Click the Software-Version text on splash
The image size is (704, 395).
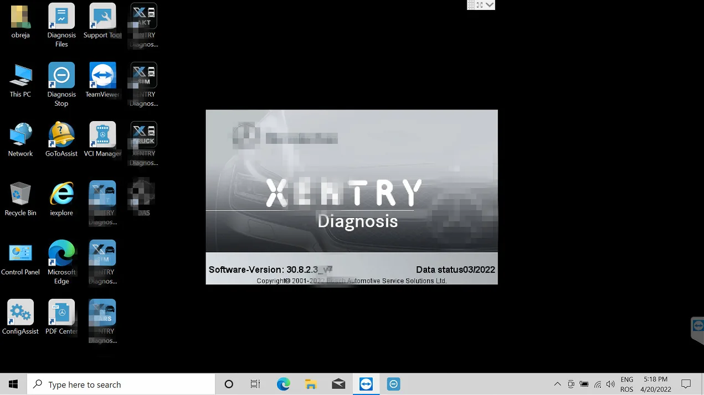[x=270, y=270]
